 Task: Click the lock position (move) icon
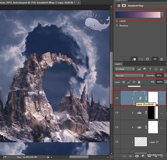[134, 82]
